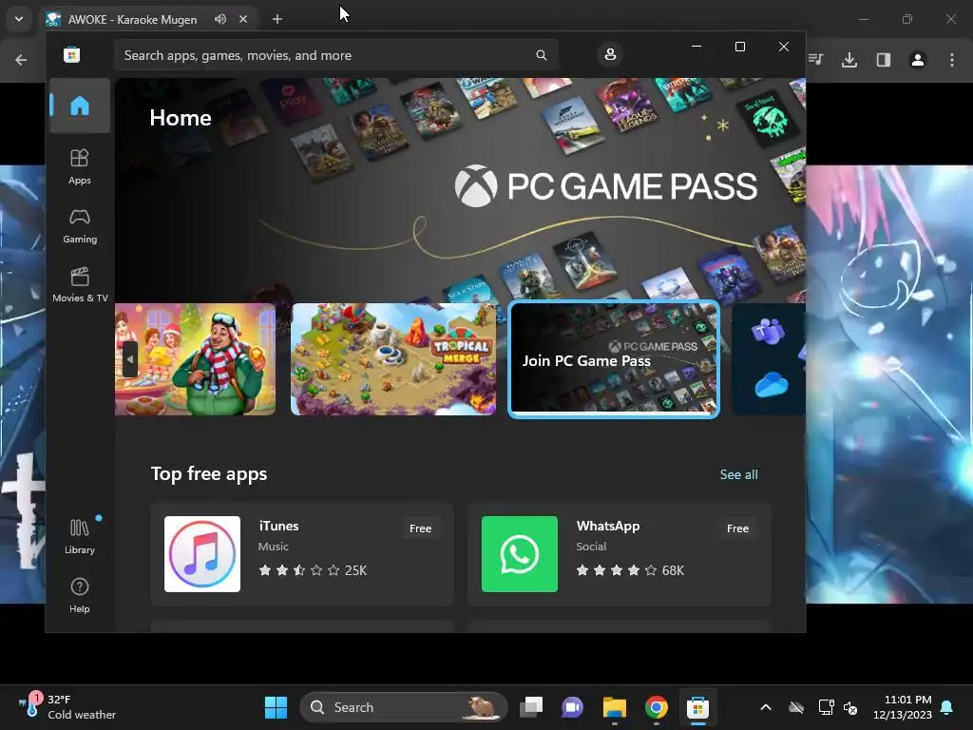Image resolution: width=973 pixels, height=730 pixels.
Task: Open the Windows Start menu
Action: [x=276, y=707]
